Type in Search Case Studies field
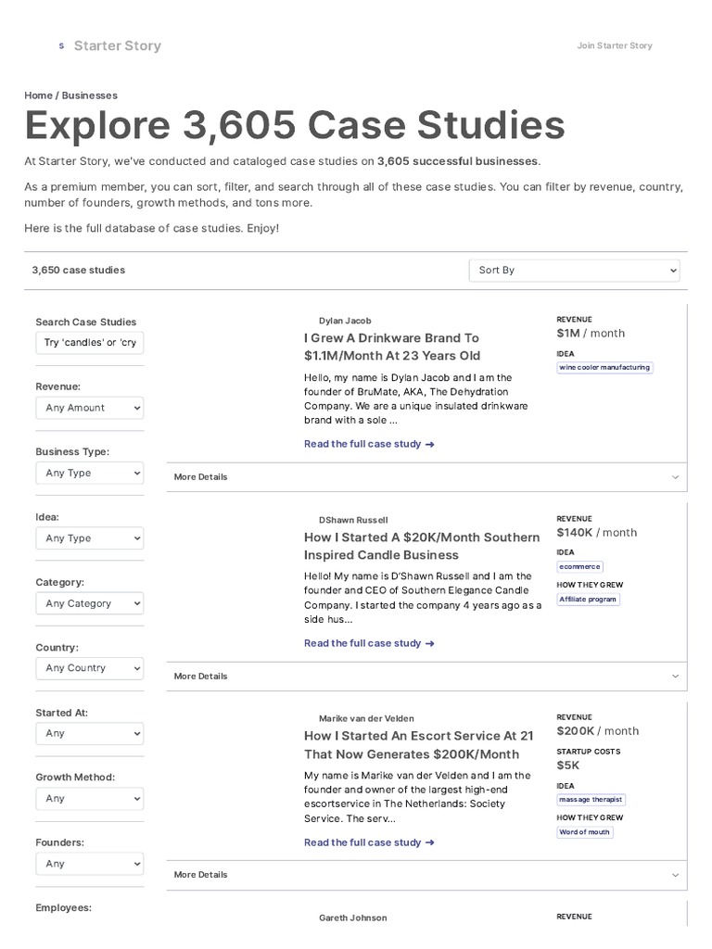The width and height of the screenshot is (712, 949). [x=90, y=342]
